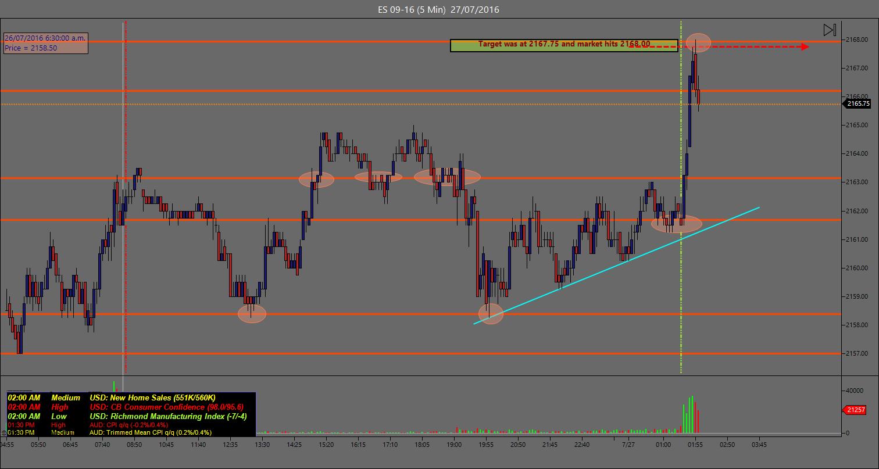Click the 2158.00 price axis label
Screen dimensions: 879x469
(857, 325)
